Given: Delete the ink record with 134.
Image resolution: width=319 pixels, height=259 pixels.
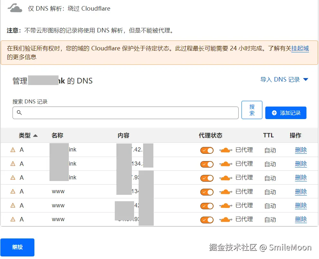Looking at the screenshot, I should [301, 164].
